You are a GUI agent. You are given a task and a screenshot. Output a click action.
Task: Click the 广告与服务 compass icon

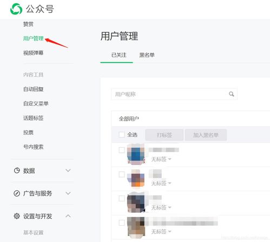[17, 193]
